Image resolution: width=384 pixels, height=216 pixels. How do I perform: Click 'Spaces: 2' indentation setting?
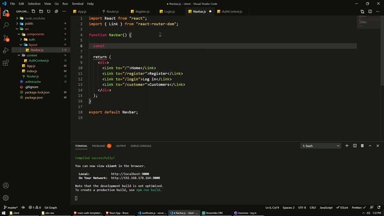[x=289, y=208]
